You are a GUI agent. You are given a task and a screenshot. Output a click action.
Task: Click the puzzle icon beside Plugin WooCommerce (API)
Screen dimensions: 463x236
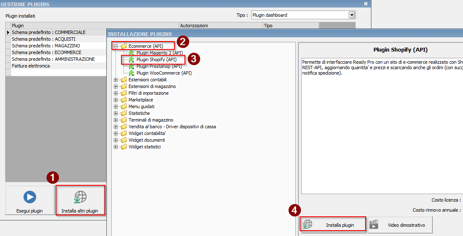[132, 73]
